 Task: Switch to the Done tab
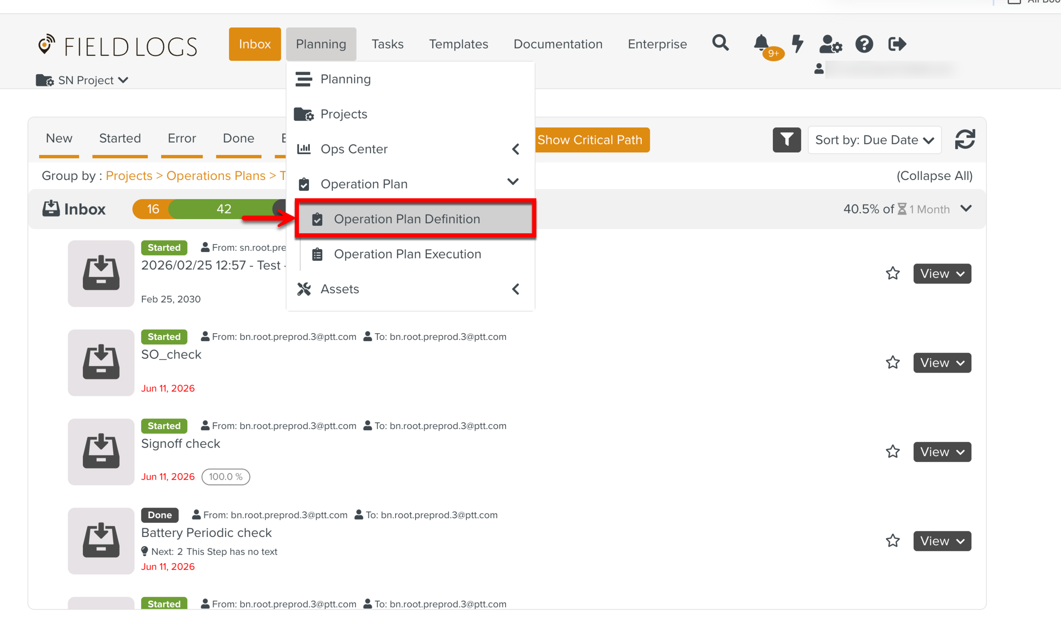pyautogui.click(x=239, y=138)
